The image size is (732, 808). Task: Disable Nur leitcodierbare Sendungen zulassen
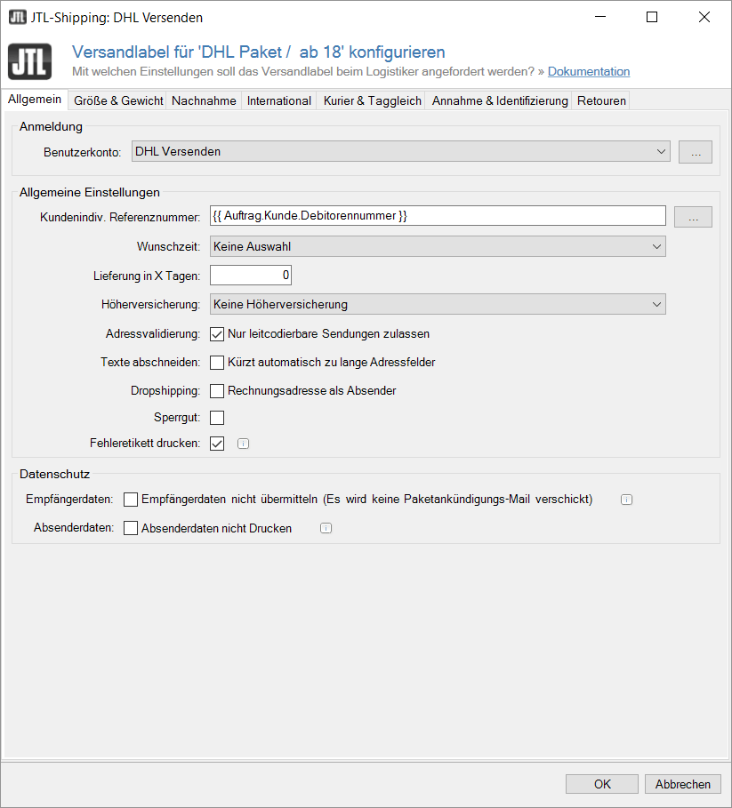point(217,334)
